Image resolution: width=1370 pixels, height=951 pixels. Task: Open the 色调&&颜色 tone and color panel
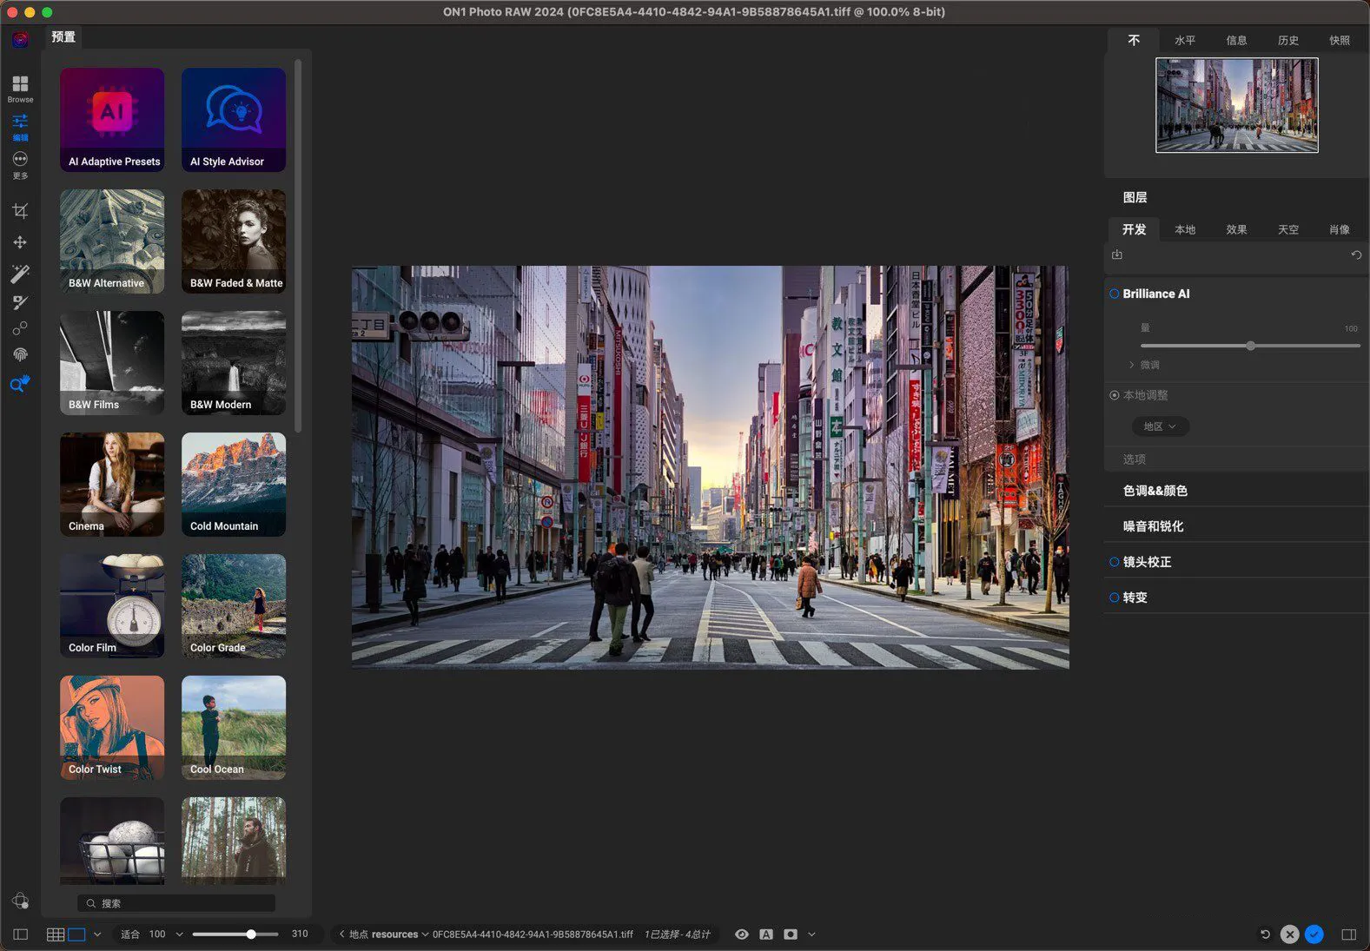[x=1155, y=491]
